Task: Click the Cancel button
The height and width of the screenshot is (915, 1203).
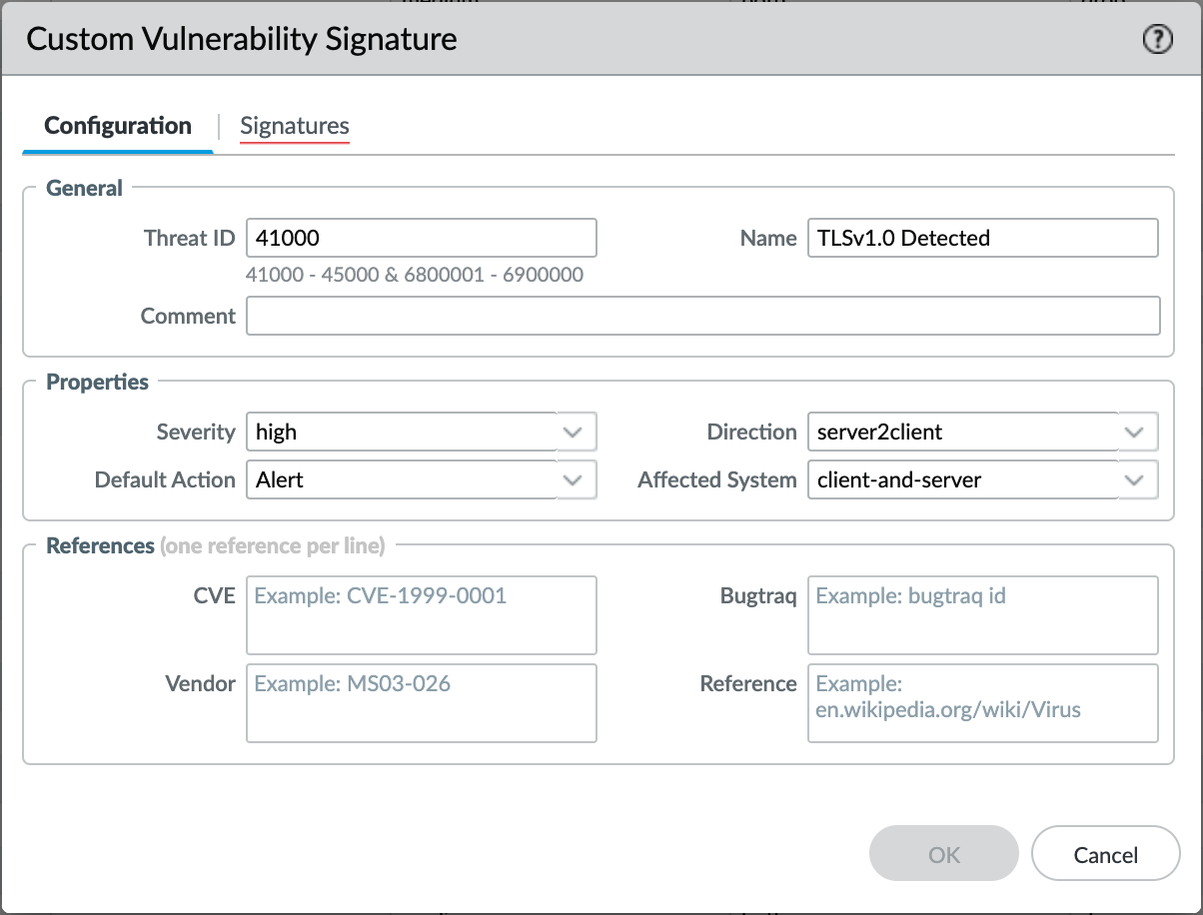Action: click(1105, 854)
